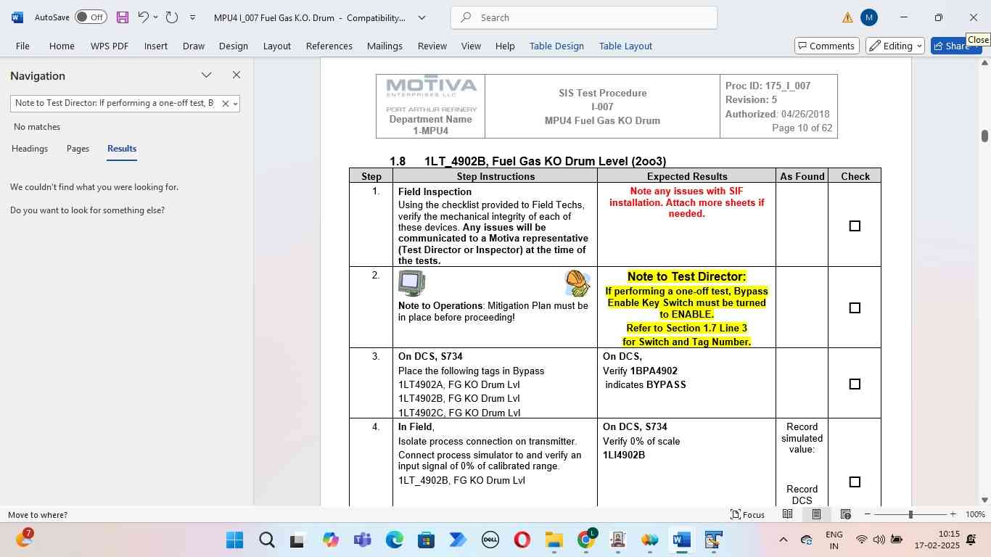The width and height of the screenshot is (991, 557).
Task: Open Microsoft Teams from the taskbar
Action: 362,540
